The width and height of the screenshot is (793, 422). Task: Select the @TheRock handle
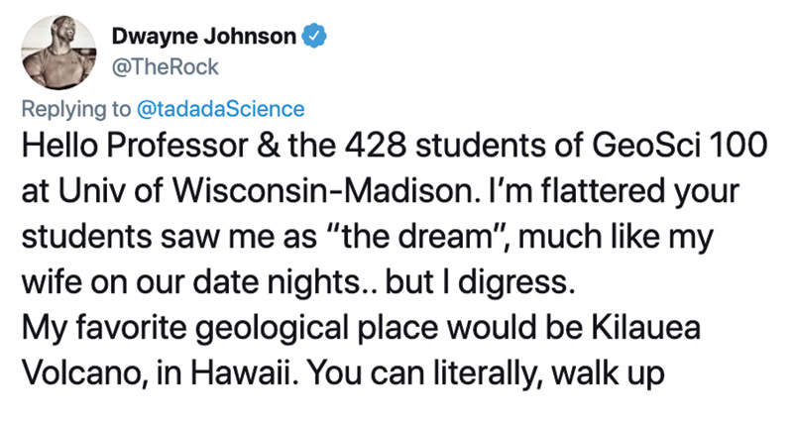[x=165, y=67]
